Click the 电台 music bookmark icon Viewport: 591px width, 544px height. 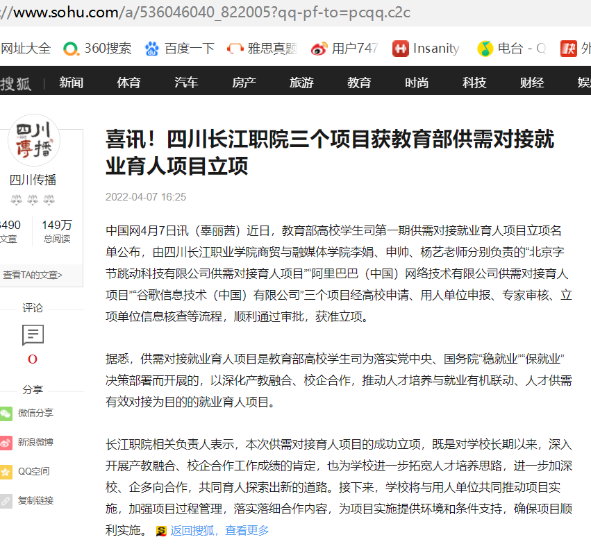coord(485,49)
